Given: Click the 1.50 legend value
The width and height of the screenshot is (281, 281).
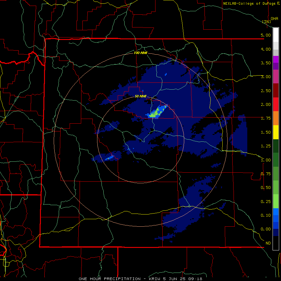Looking at the screenshot, I should coord(266,132).
